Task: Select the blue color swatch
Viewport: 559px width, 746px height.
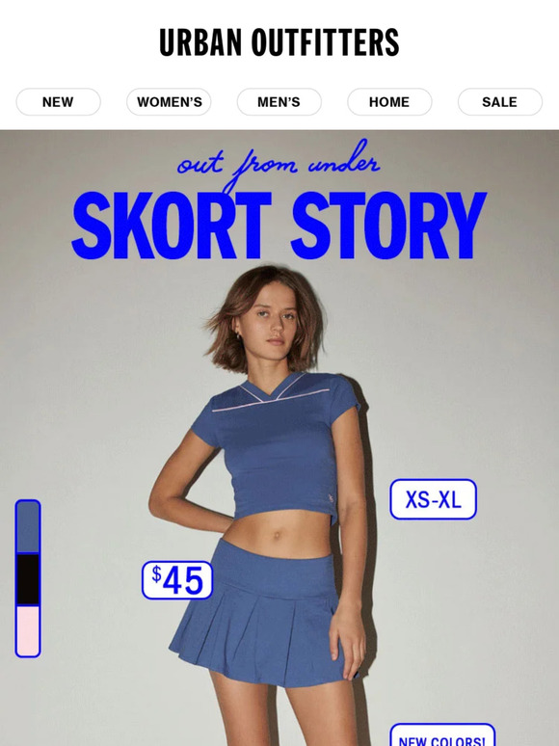Action: tap(28, 527)
